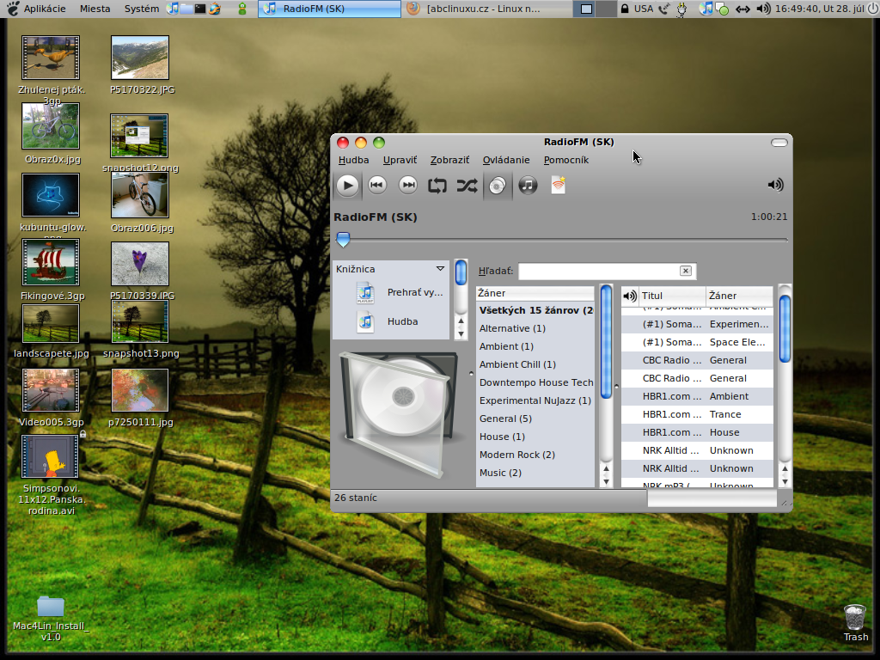Click genre list scroll up arrow
The height and width of the screenshot is (660, 880).
coord(606,469)
